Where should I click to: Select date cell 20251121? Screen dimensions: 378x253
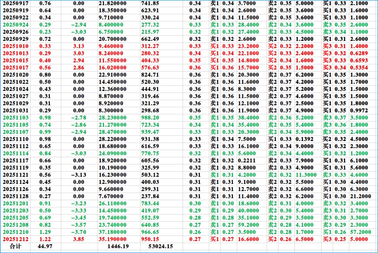point(16,175)
